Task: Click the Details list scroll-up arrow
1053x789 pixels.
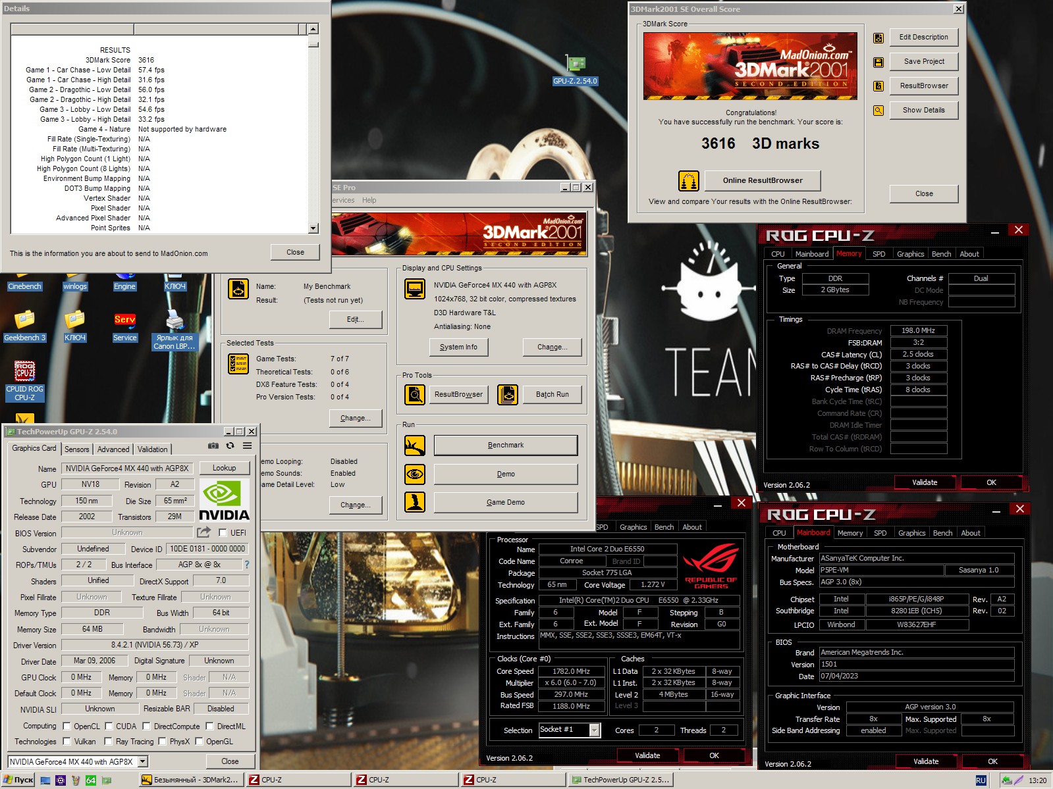Action: (x=313, y=29)
